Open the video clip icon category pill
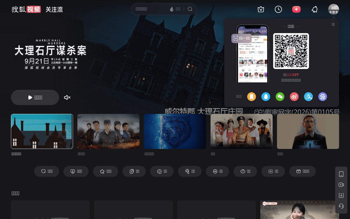 (x=134, y=171)
